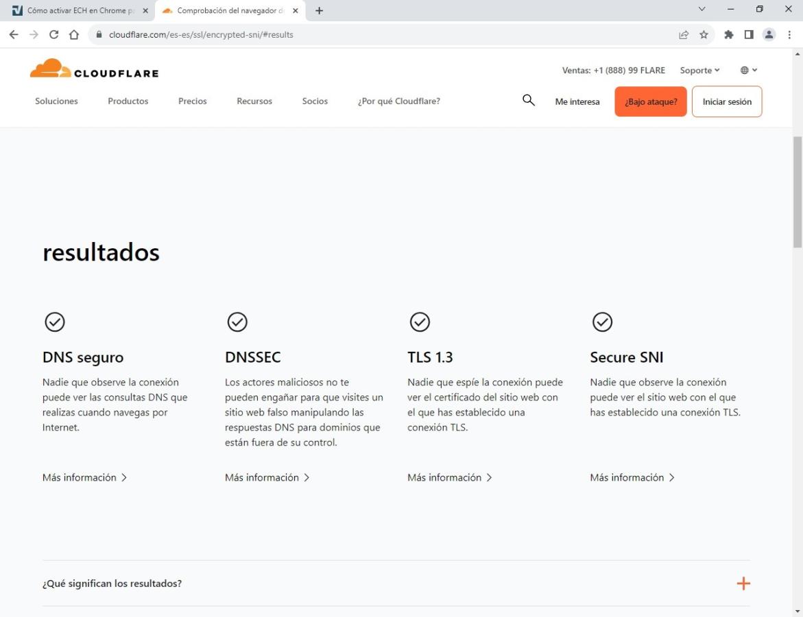Expand ¿Qué significan los resultados? with plus
The width and height of the screenshot is (803, 617).
click(x=743, y=583)
